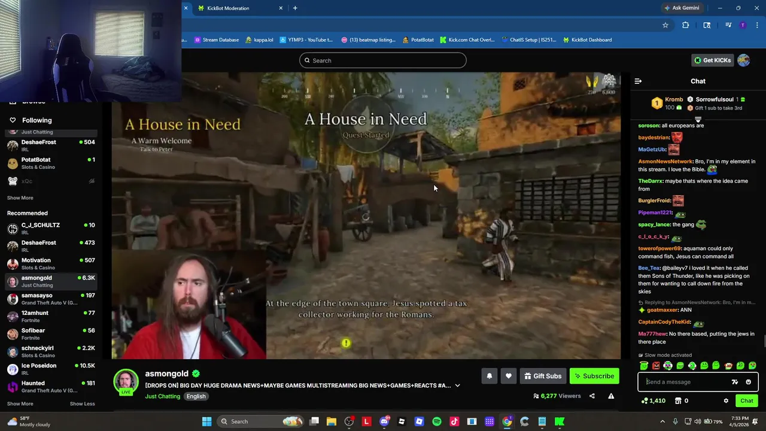Click Show Less under Recommended
This screenshot has width=766, height=431.
click(x=83, y=403)
